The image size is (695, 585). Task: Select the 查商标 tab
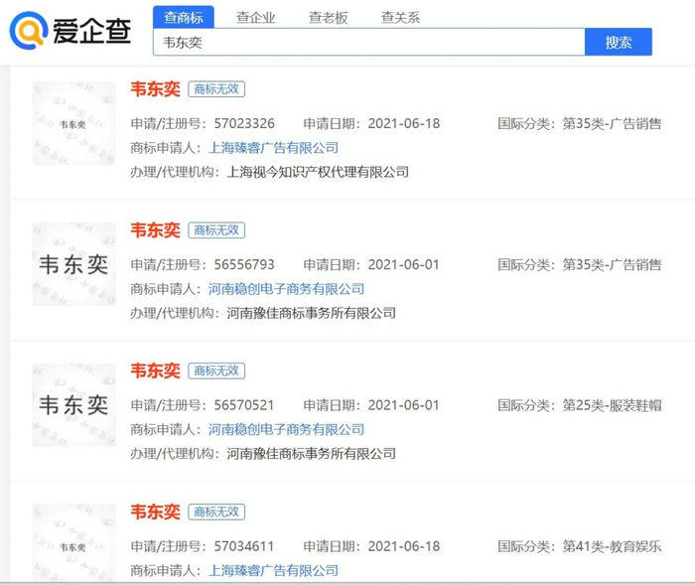pyautogui.click(x=184, y=17)
